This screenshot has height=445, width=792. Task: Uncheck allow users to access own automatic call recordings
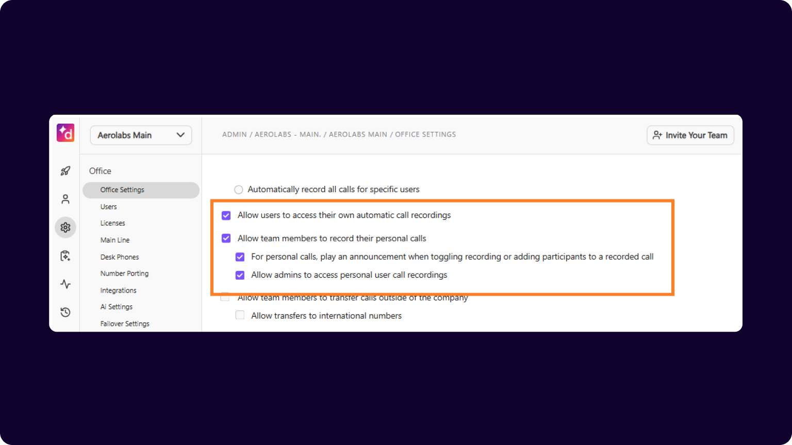[226, 215]
